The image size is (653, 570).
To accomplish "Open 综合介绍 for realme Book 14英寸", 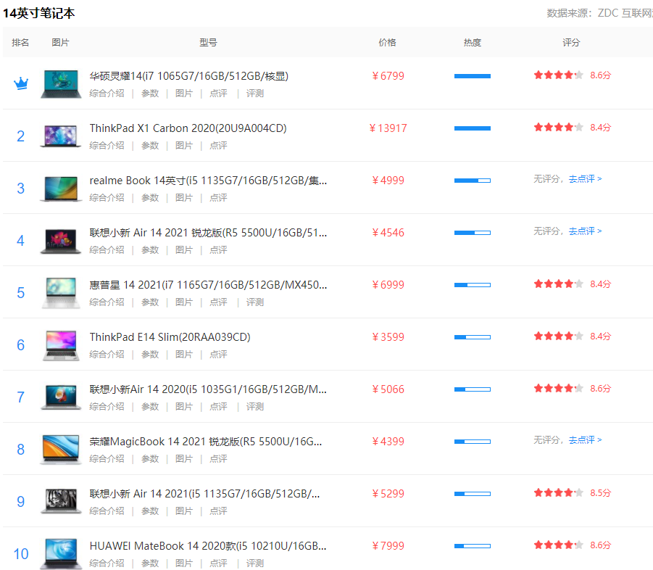I will (x=107, y=197).
